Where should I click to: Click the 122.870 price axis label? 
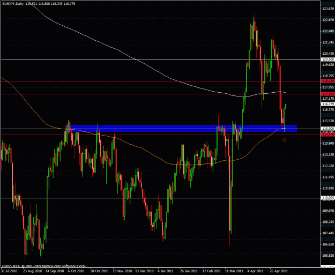coord(328,20)
